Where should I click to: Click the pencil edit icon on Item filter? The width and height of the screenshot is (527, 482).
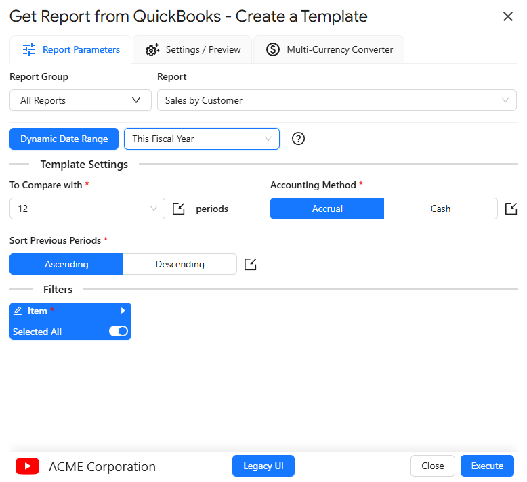tap(18, 311)
